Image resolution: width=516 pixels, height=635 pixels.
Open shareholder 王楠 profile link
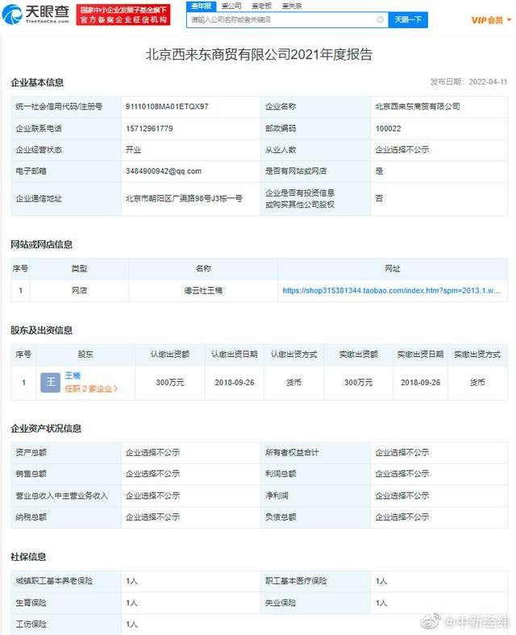(73, 376)
